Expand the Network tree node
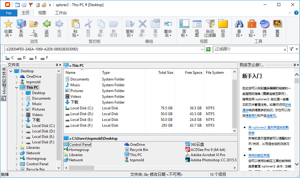Image resolution: width=300 pixels, height=178 pixels. [x=16, y=153]
